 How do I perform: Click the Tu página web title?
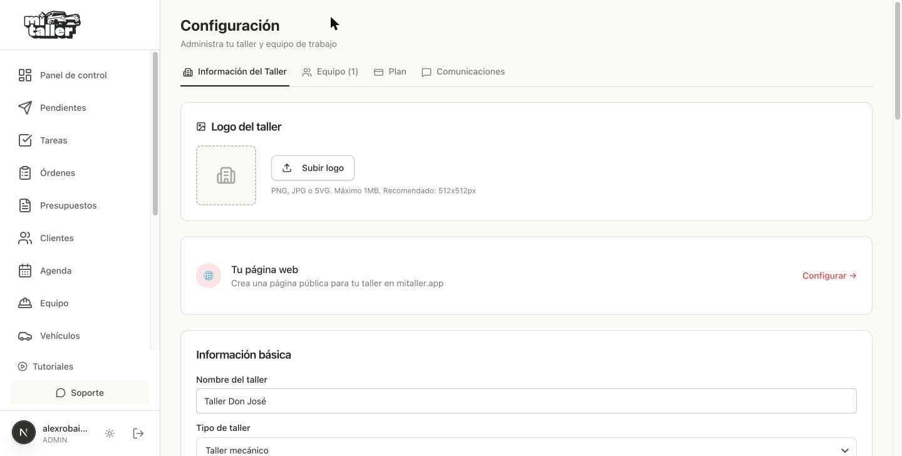point(264,269)
